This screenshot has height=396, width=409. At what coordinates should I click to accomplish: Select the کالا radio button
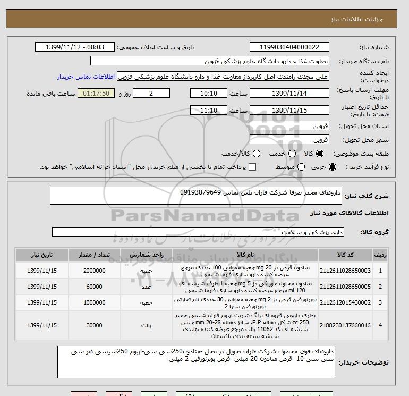coord(320,154)
